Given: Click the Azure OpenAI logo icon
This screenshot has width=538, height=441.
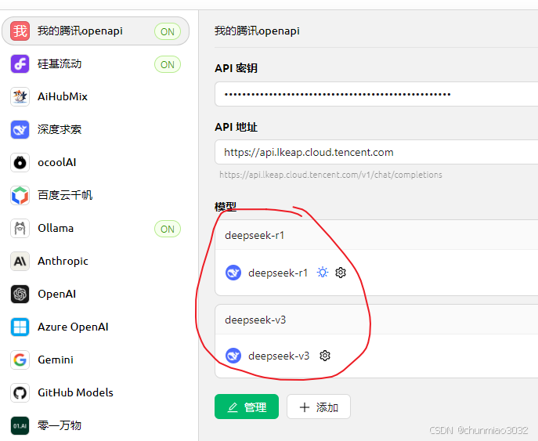Looking at the screenshot, I should point(20,327).
